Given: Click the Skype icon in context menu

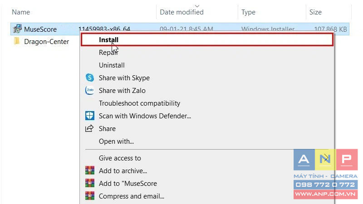Looking at the screenshot, I should click(89, 78).
